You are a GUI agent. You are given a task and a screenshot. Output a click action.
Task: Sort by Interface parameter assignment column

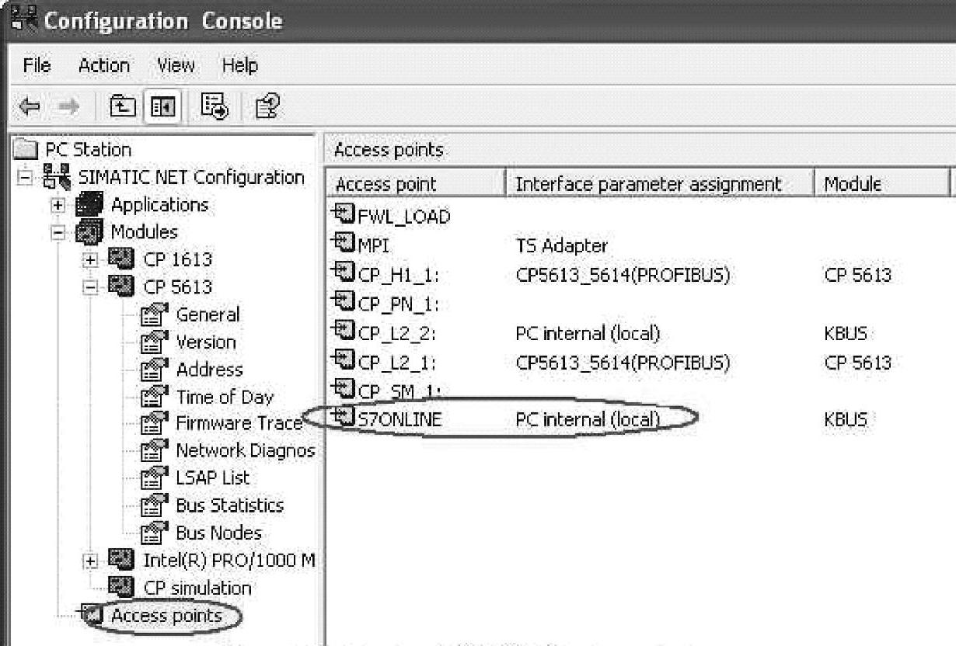point(660,185)
